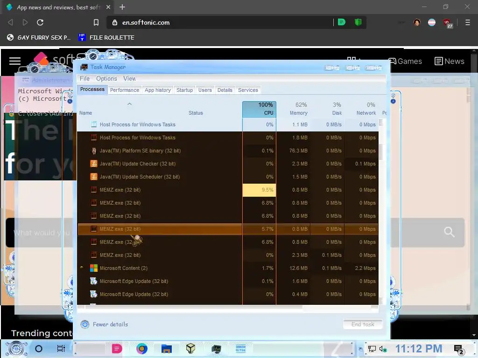Sort processes by Network column
478x358 pixels.
point(362,109)
